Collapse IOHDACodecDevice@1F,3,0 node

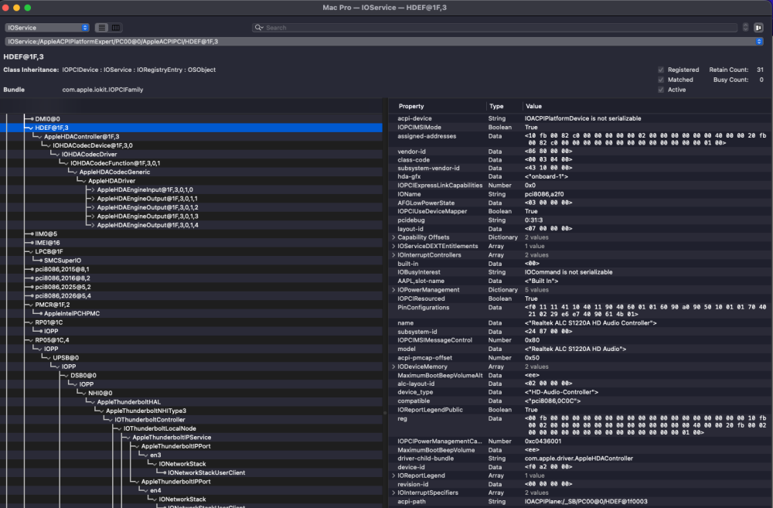48,145
